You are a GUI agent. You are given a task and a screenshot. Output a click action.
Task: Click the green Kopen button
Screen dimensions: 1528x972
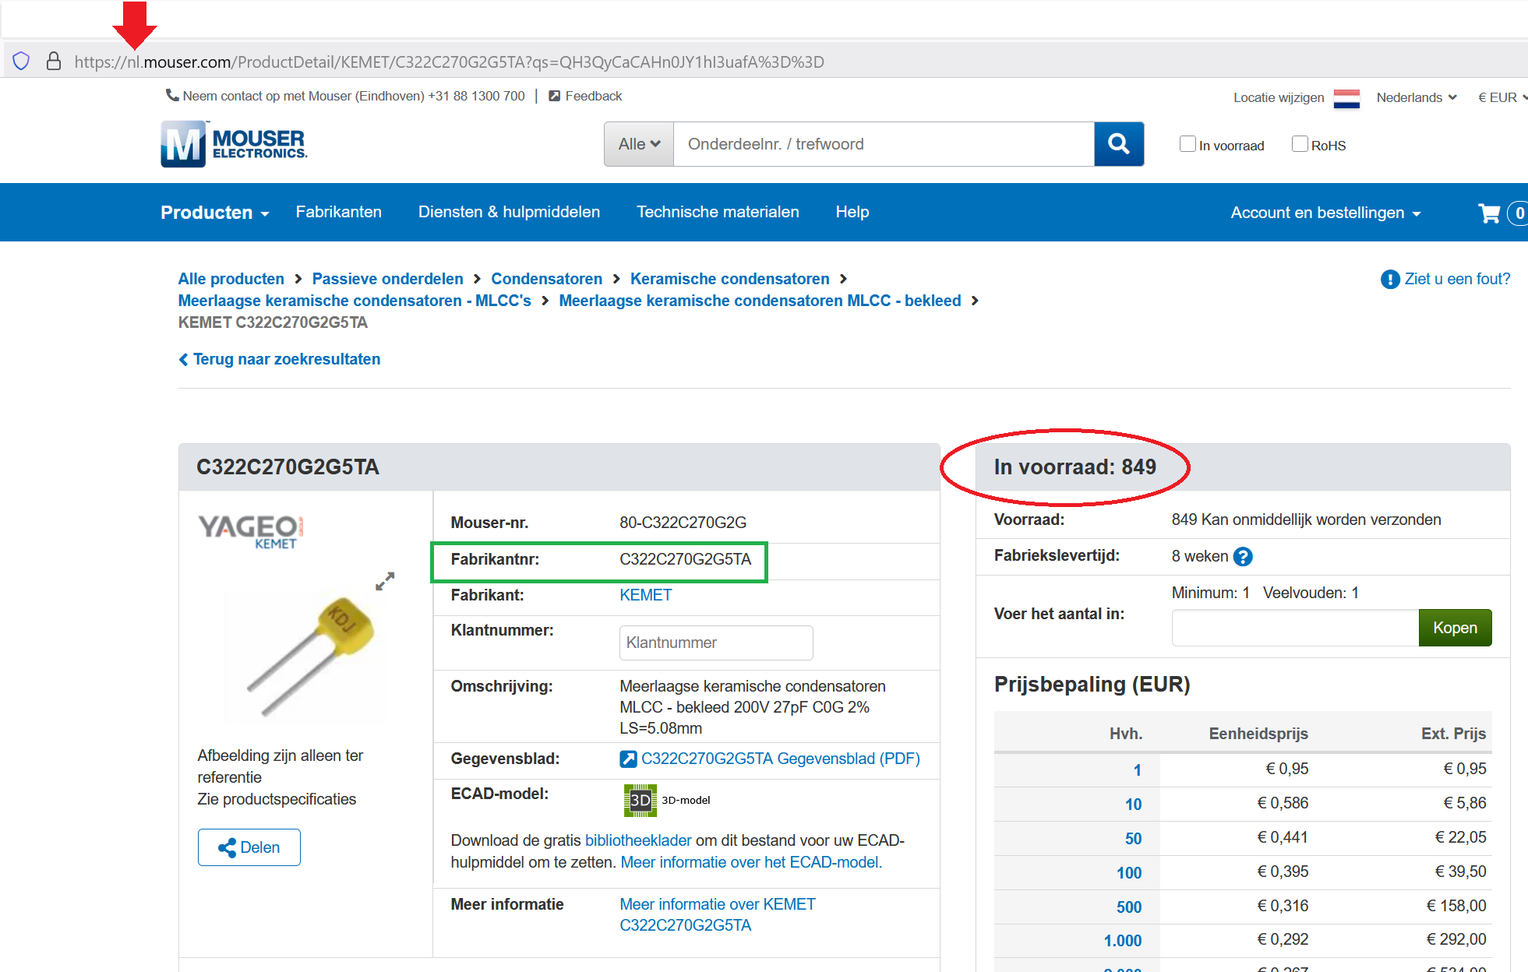tap(1455, 628)
